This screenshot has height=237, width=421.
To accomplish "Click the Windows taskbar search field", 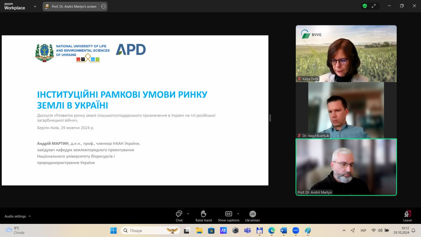I will coord(150,230).
